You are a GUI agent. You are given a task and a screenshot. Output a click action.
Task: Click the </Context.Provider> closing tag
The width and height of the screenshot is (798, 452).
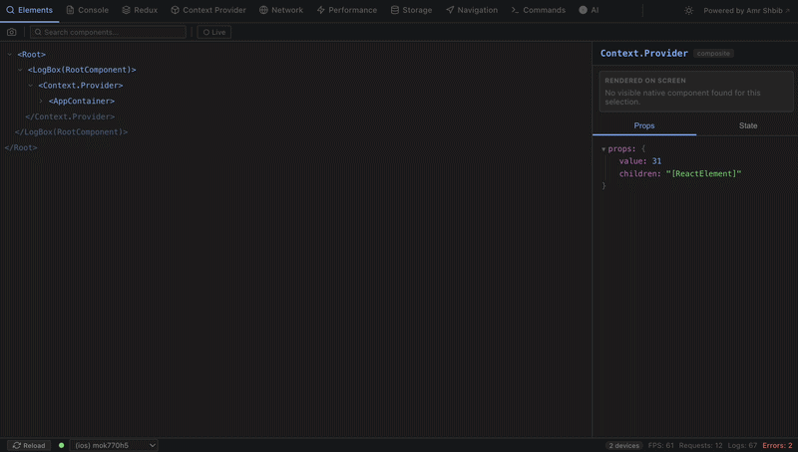[x=70, y=116]
